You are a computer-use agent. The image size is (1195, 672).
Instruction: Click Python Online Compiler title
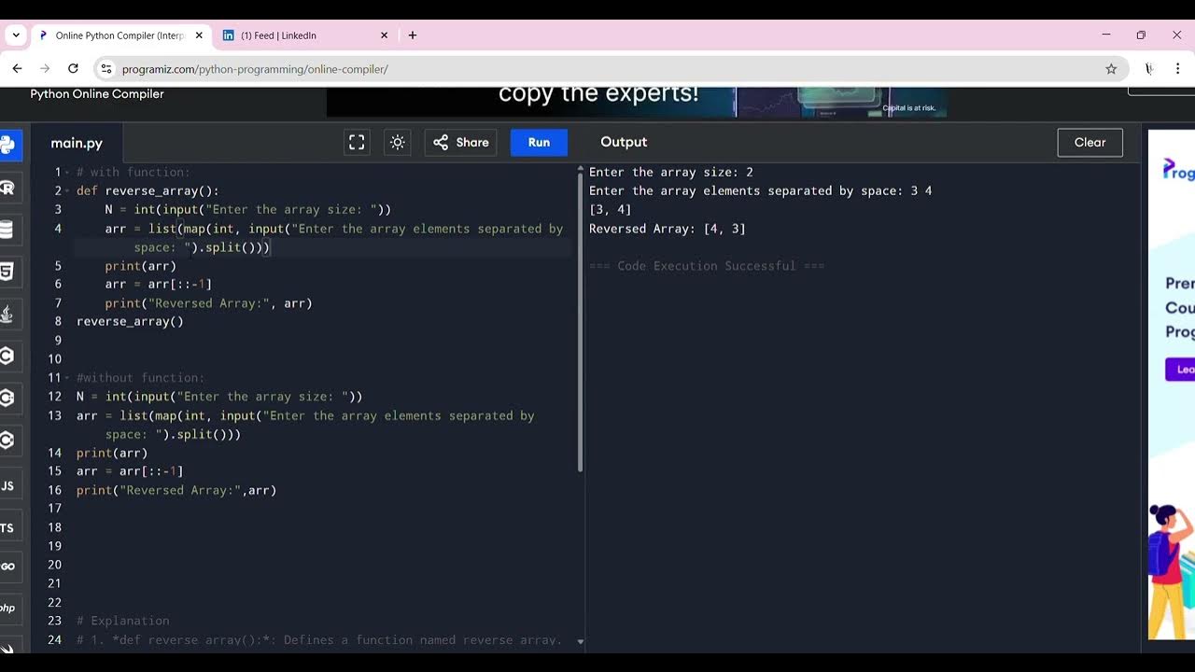click(x=97, y=93)
